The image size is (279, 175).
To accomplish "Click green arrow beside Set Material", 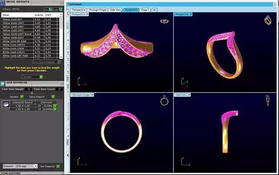I will 58,166.
